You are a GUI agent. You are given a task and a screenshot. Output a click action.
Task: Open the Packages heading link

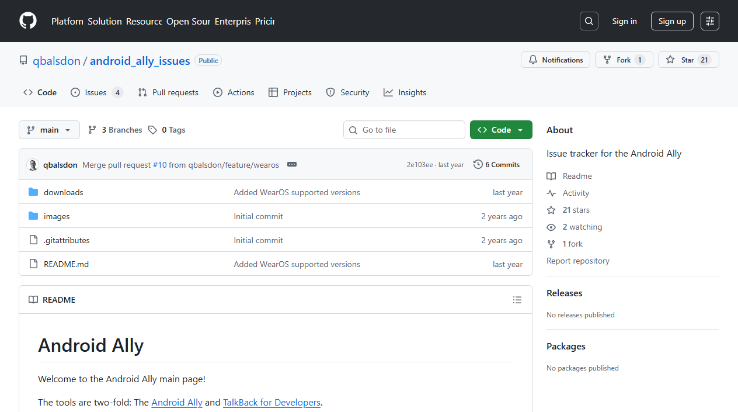[566, 347]
